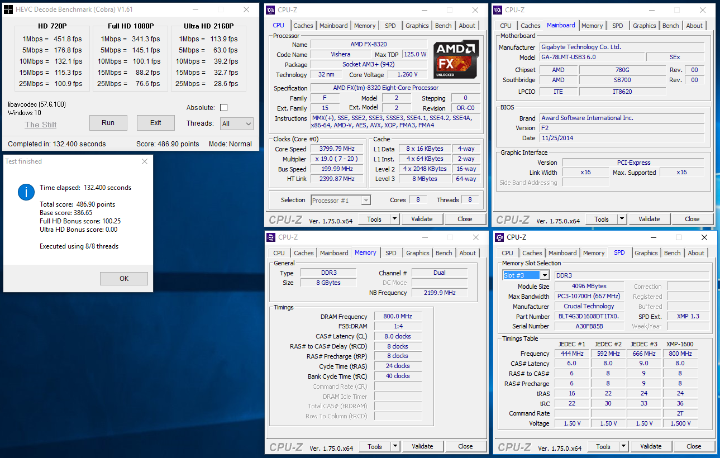This screenshot has height=458, width=720.
Task: Click the Core Speed value 3799.79 MHz
Action: pyautogui.click(x=338, y=149)
